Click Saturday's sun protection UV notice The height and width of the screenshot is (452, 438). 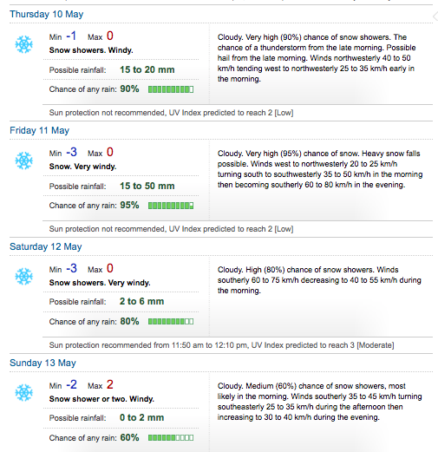221,345
